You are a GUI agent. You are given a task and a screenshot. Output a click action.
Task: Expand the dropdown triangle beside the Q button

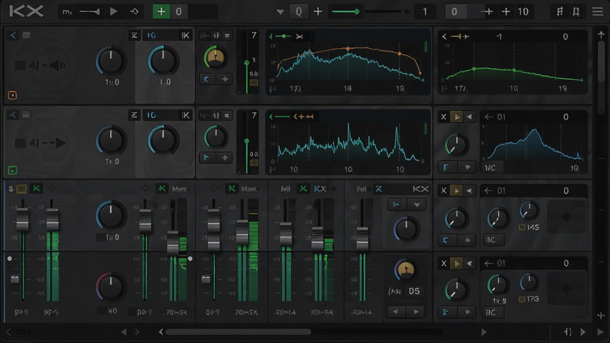pyautogui.click(x=280, y=12)
